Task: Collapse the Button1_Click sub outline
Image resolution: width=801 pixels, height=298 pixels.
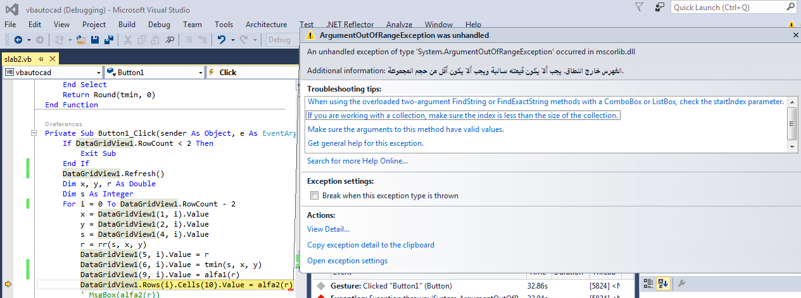Action: [33, 133]
